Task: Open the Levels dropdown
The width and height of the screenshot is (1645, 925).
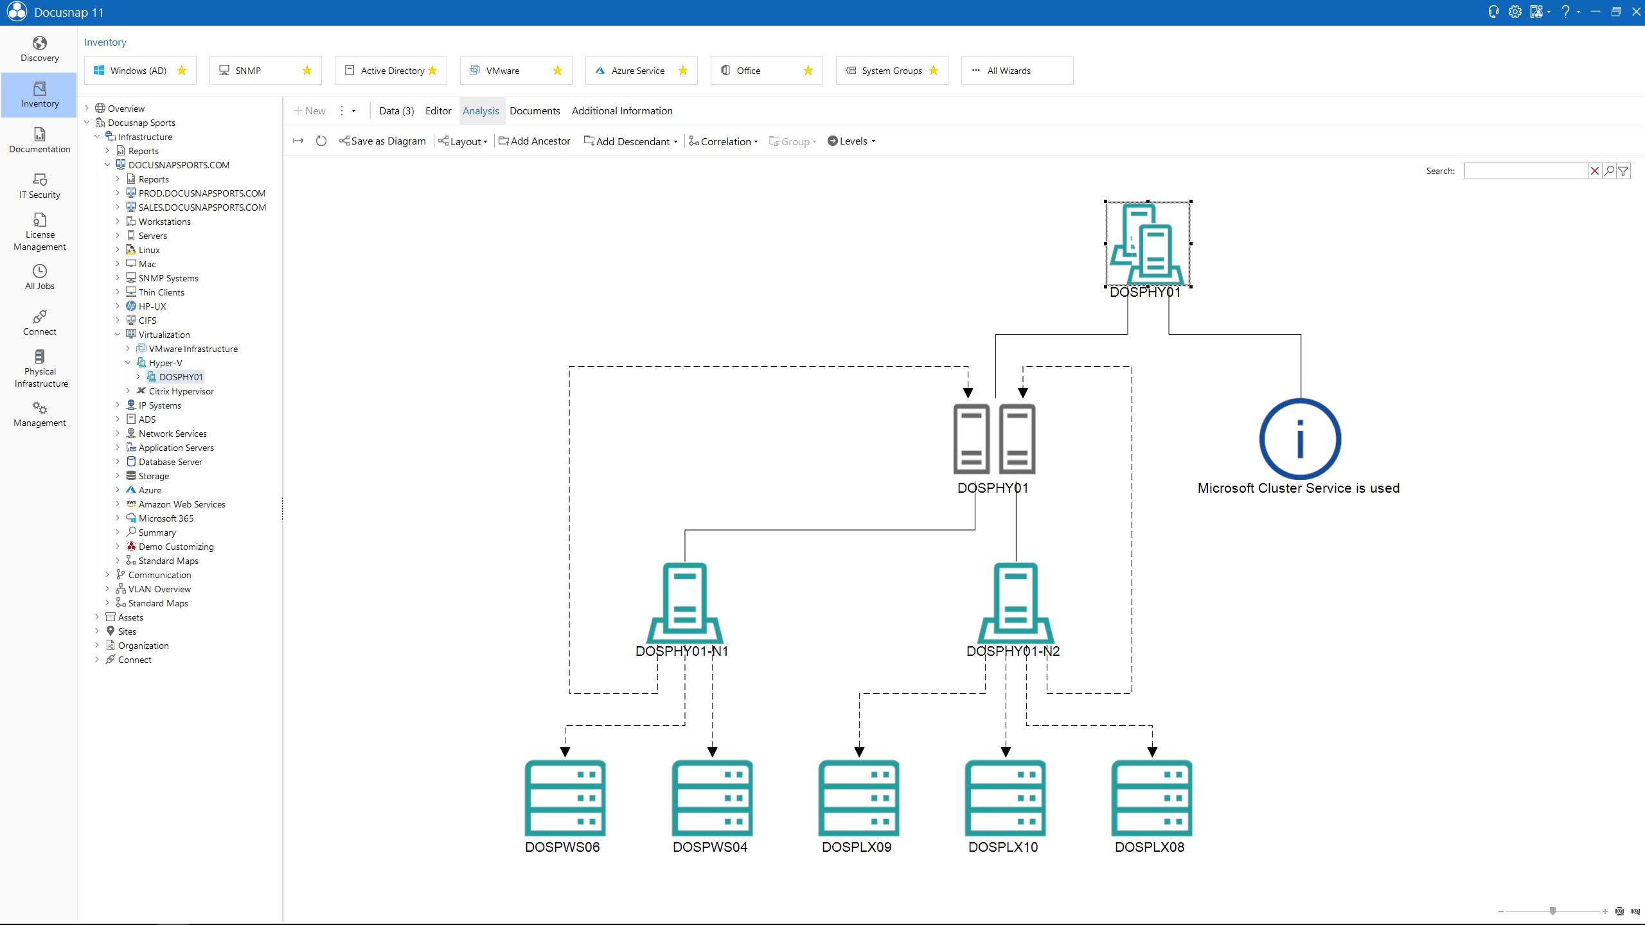Action: click(x=852, y=141)
